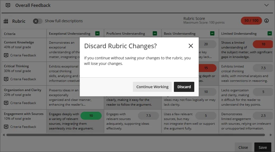The width and height of the screenshot is (275, 152).
Task: Toggle Show full descriptions switch
Action: 38,21
